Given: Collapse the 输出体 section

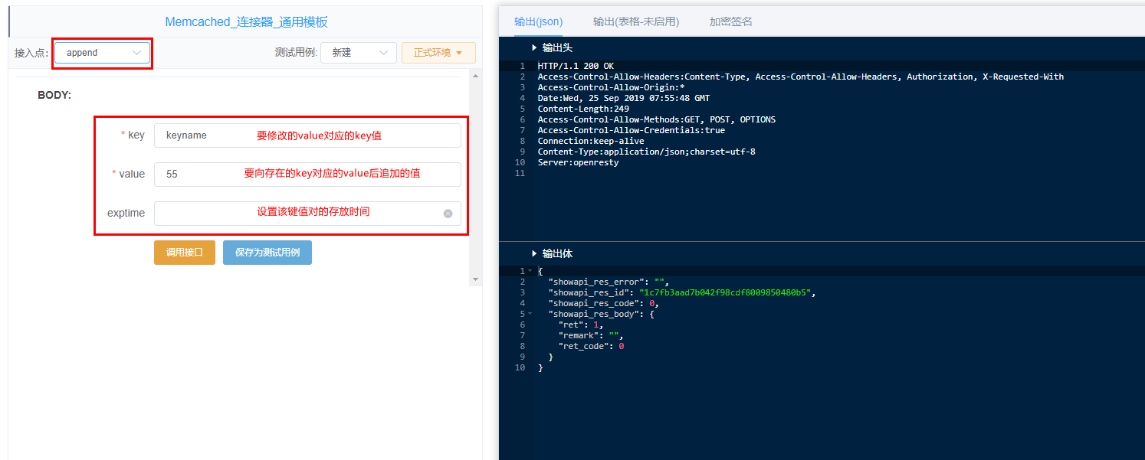Looking at the screenshot, I should tap(534, 253).
